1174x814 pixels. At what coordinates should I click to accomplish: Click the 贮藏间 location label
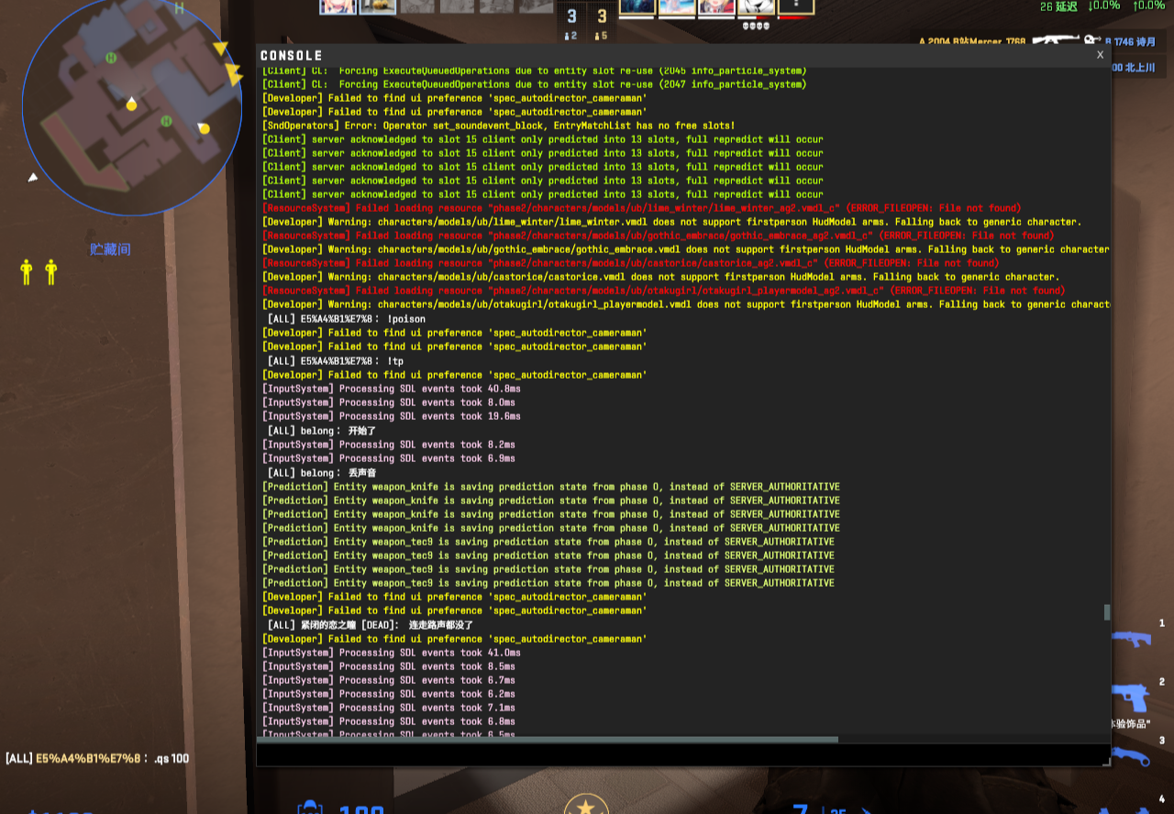110,249
